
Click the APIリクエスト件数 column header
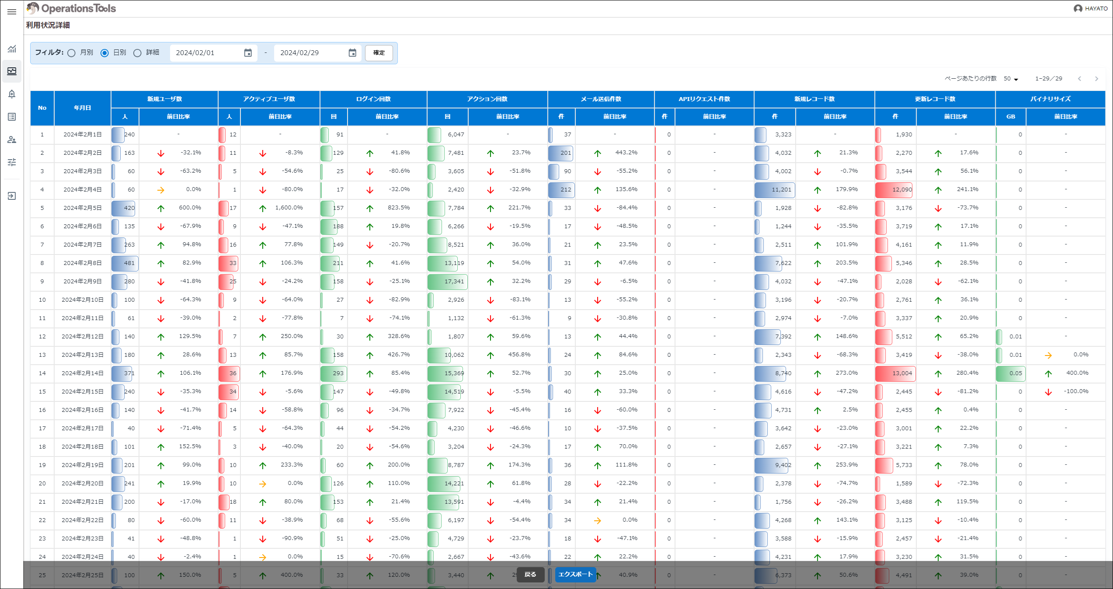704,99
